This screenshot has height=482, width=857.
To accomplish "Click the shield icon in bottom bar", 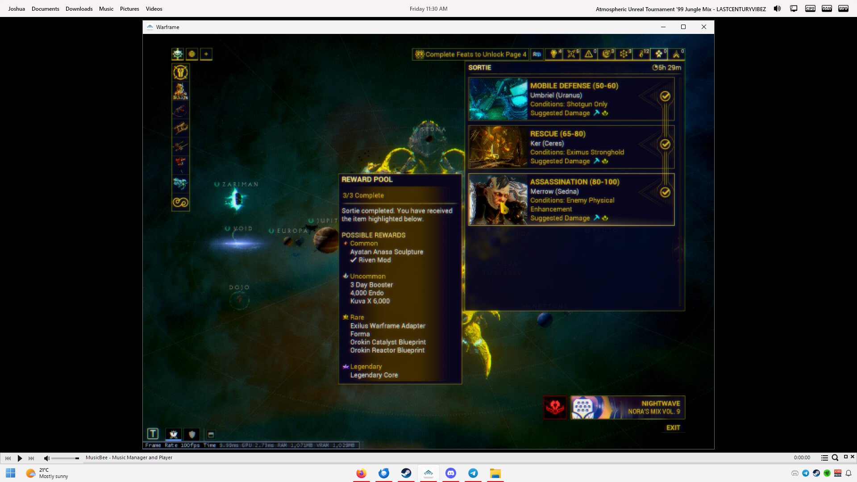I will 192,434.
